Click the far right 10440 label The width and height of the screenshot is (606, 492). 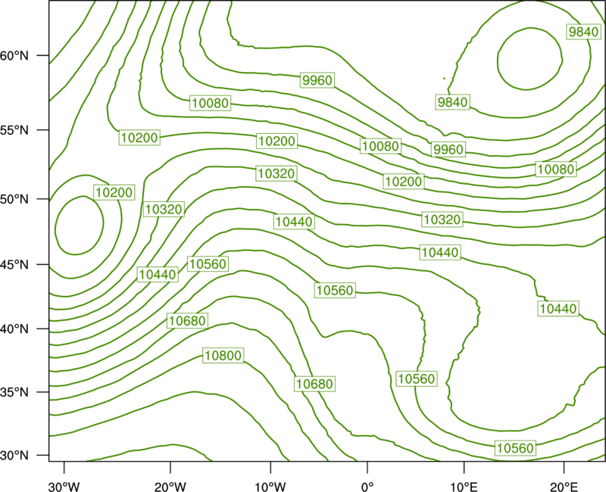(x=558, y=309)
